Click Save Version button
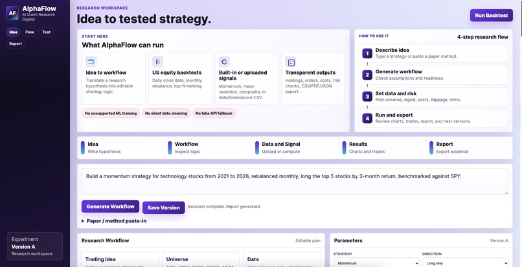 [163, 207]
